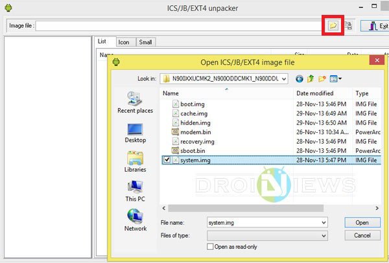
Task: Go up one folder level icon
Action: (311, 79)
